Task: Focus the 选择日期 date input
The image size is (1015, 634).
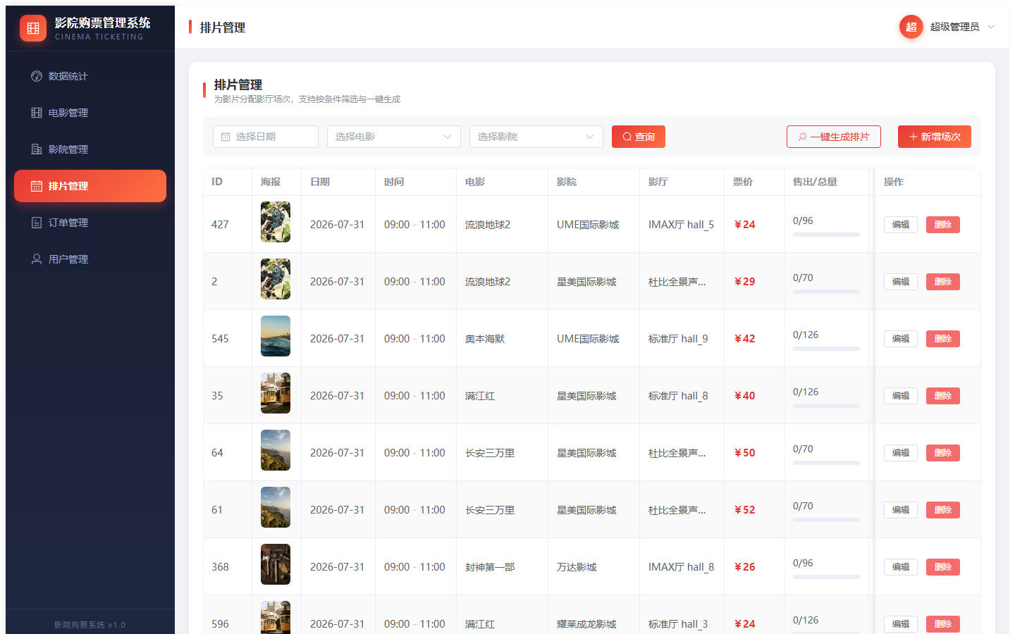Action: 266,137
